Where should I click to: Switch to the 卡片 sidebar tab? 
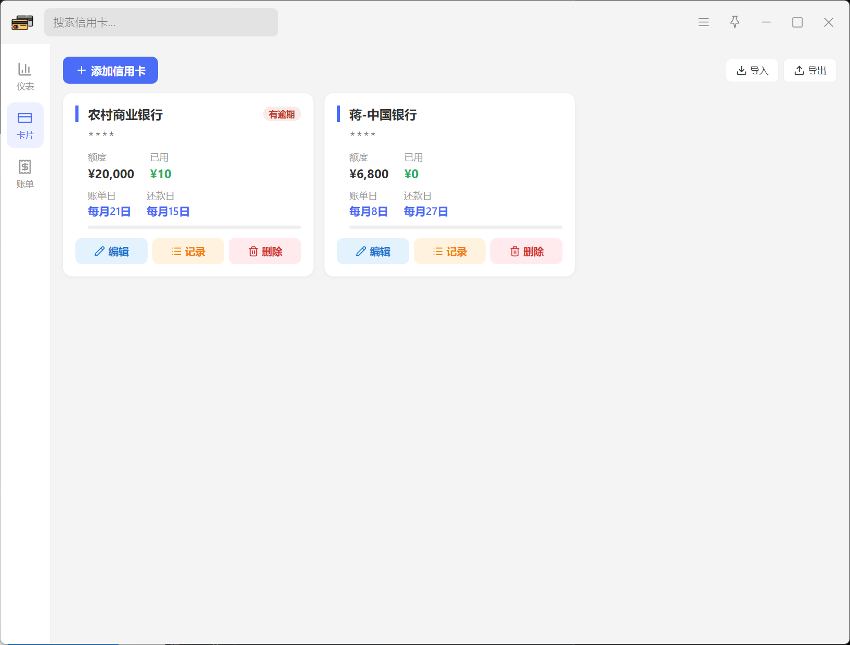[25, 125]
